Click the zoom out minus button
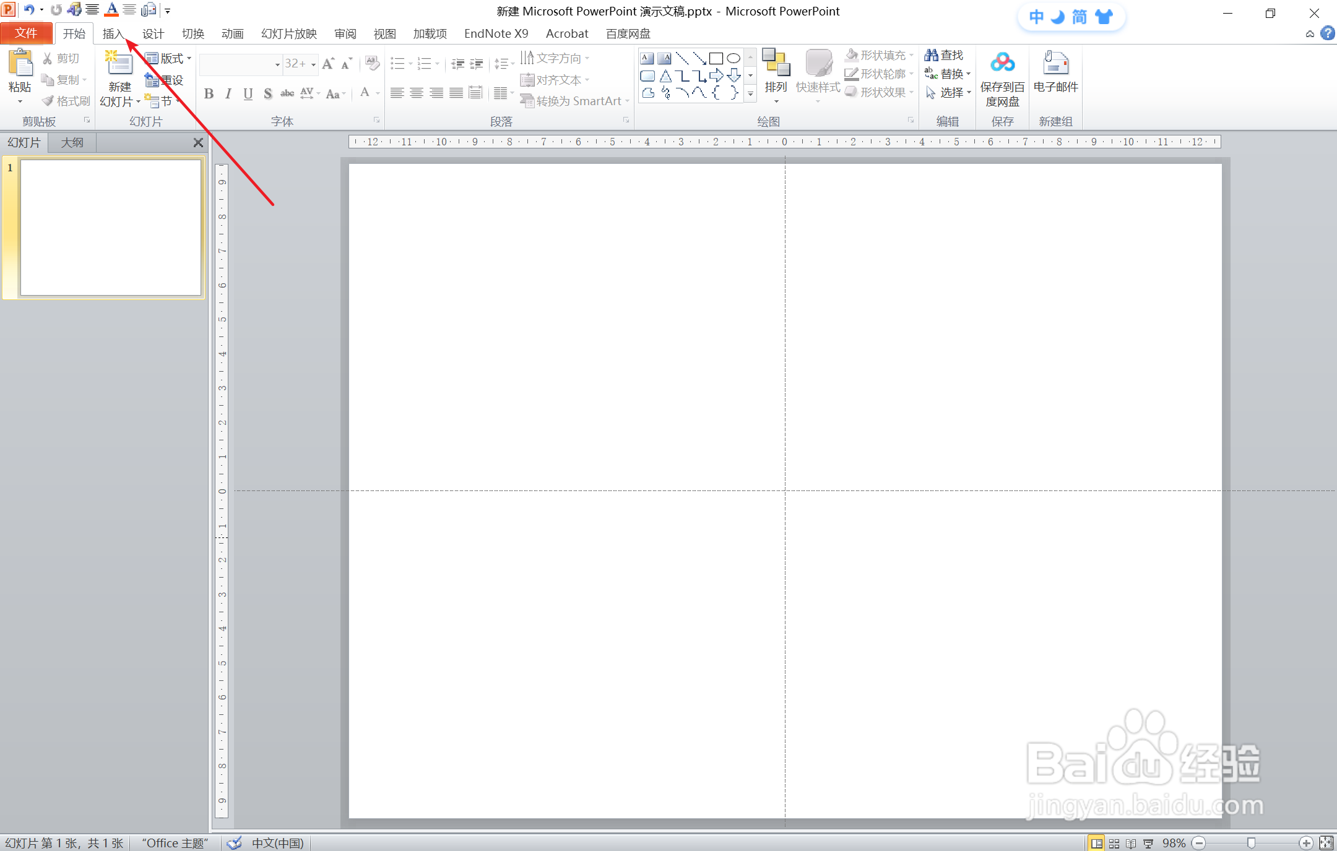 pyautogui.click(x=1199, y=843)
